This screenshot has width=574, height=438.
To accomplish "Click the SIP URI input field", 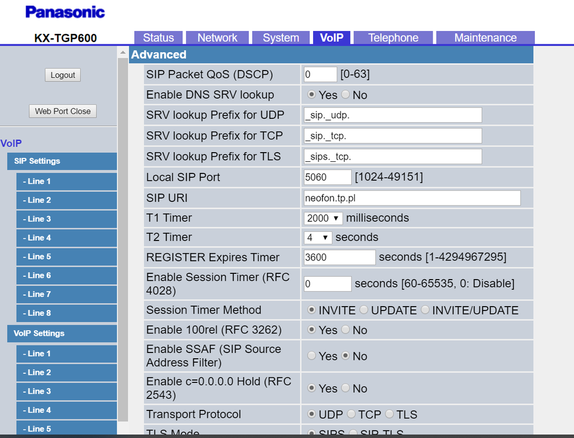I will [x=412, y=199].
